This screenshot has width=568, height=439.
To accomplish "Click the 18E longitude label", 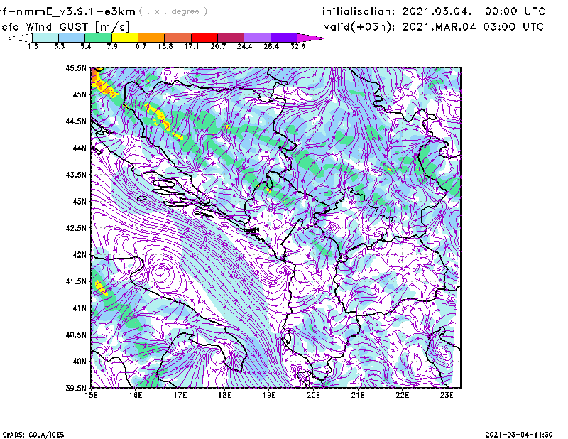I will click(x=224, y=395).
